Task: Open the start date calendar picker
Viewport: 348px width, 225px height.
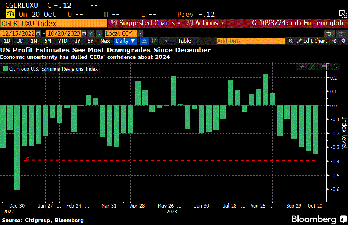Action: [x=38, y=33]
